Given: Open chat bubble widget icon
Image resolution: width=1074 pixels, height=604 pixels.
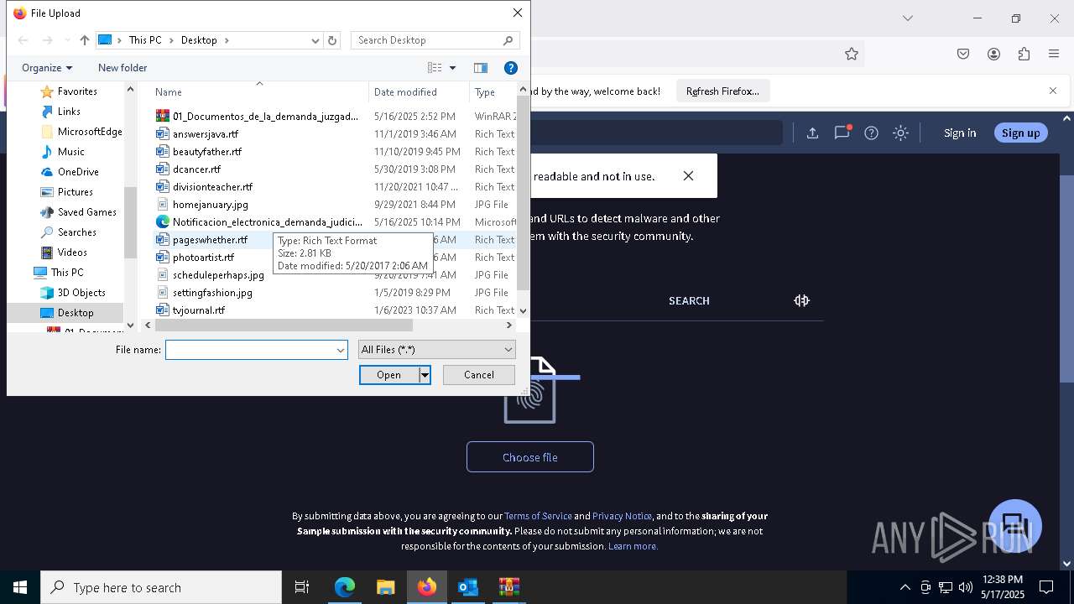Looking at the screenshot, I should 1014,525.
